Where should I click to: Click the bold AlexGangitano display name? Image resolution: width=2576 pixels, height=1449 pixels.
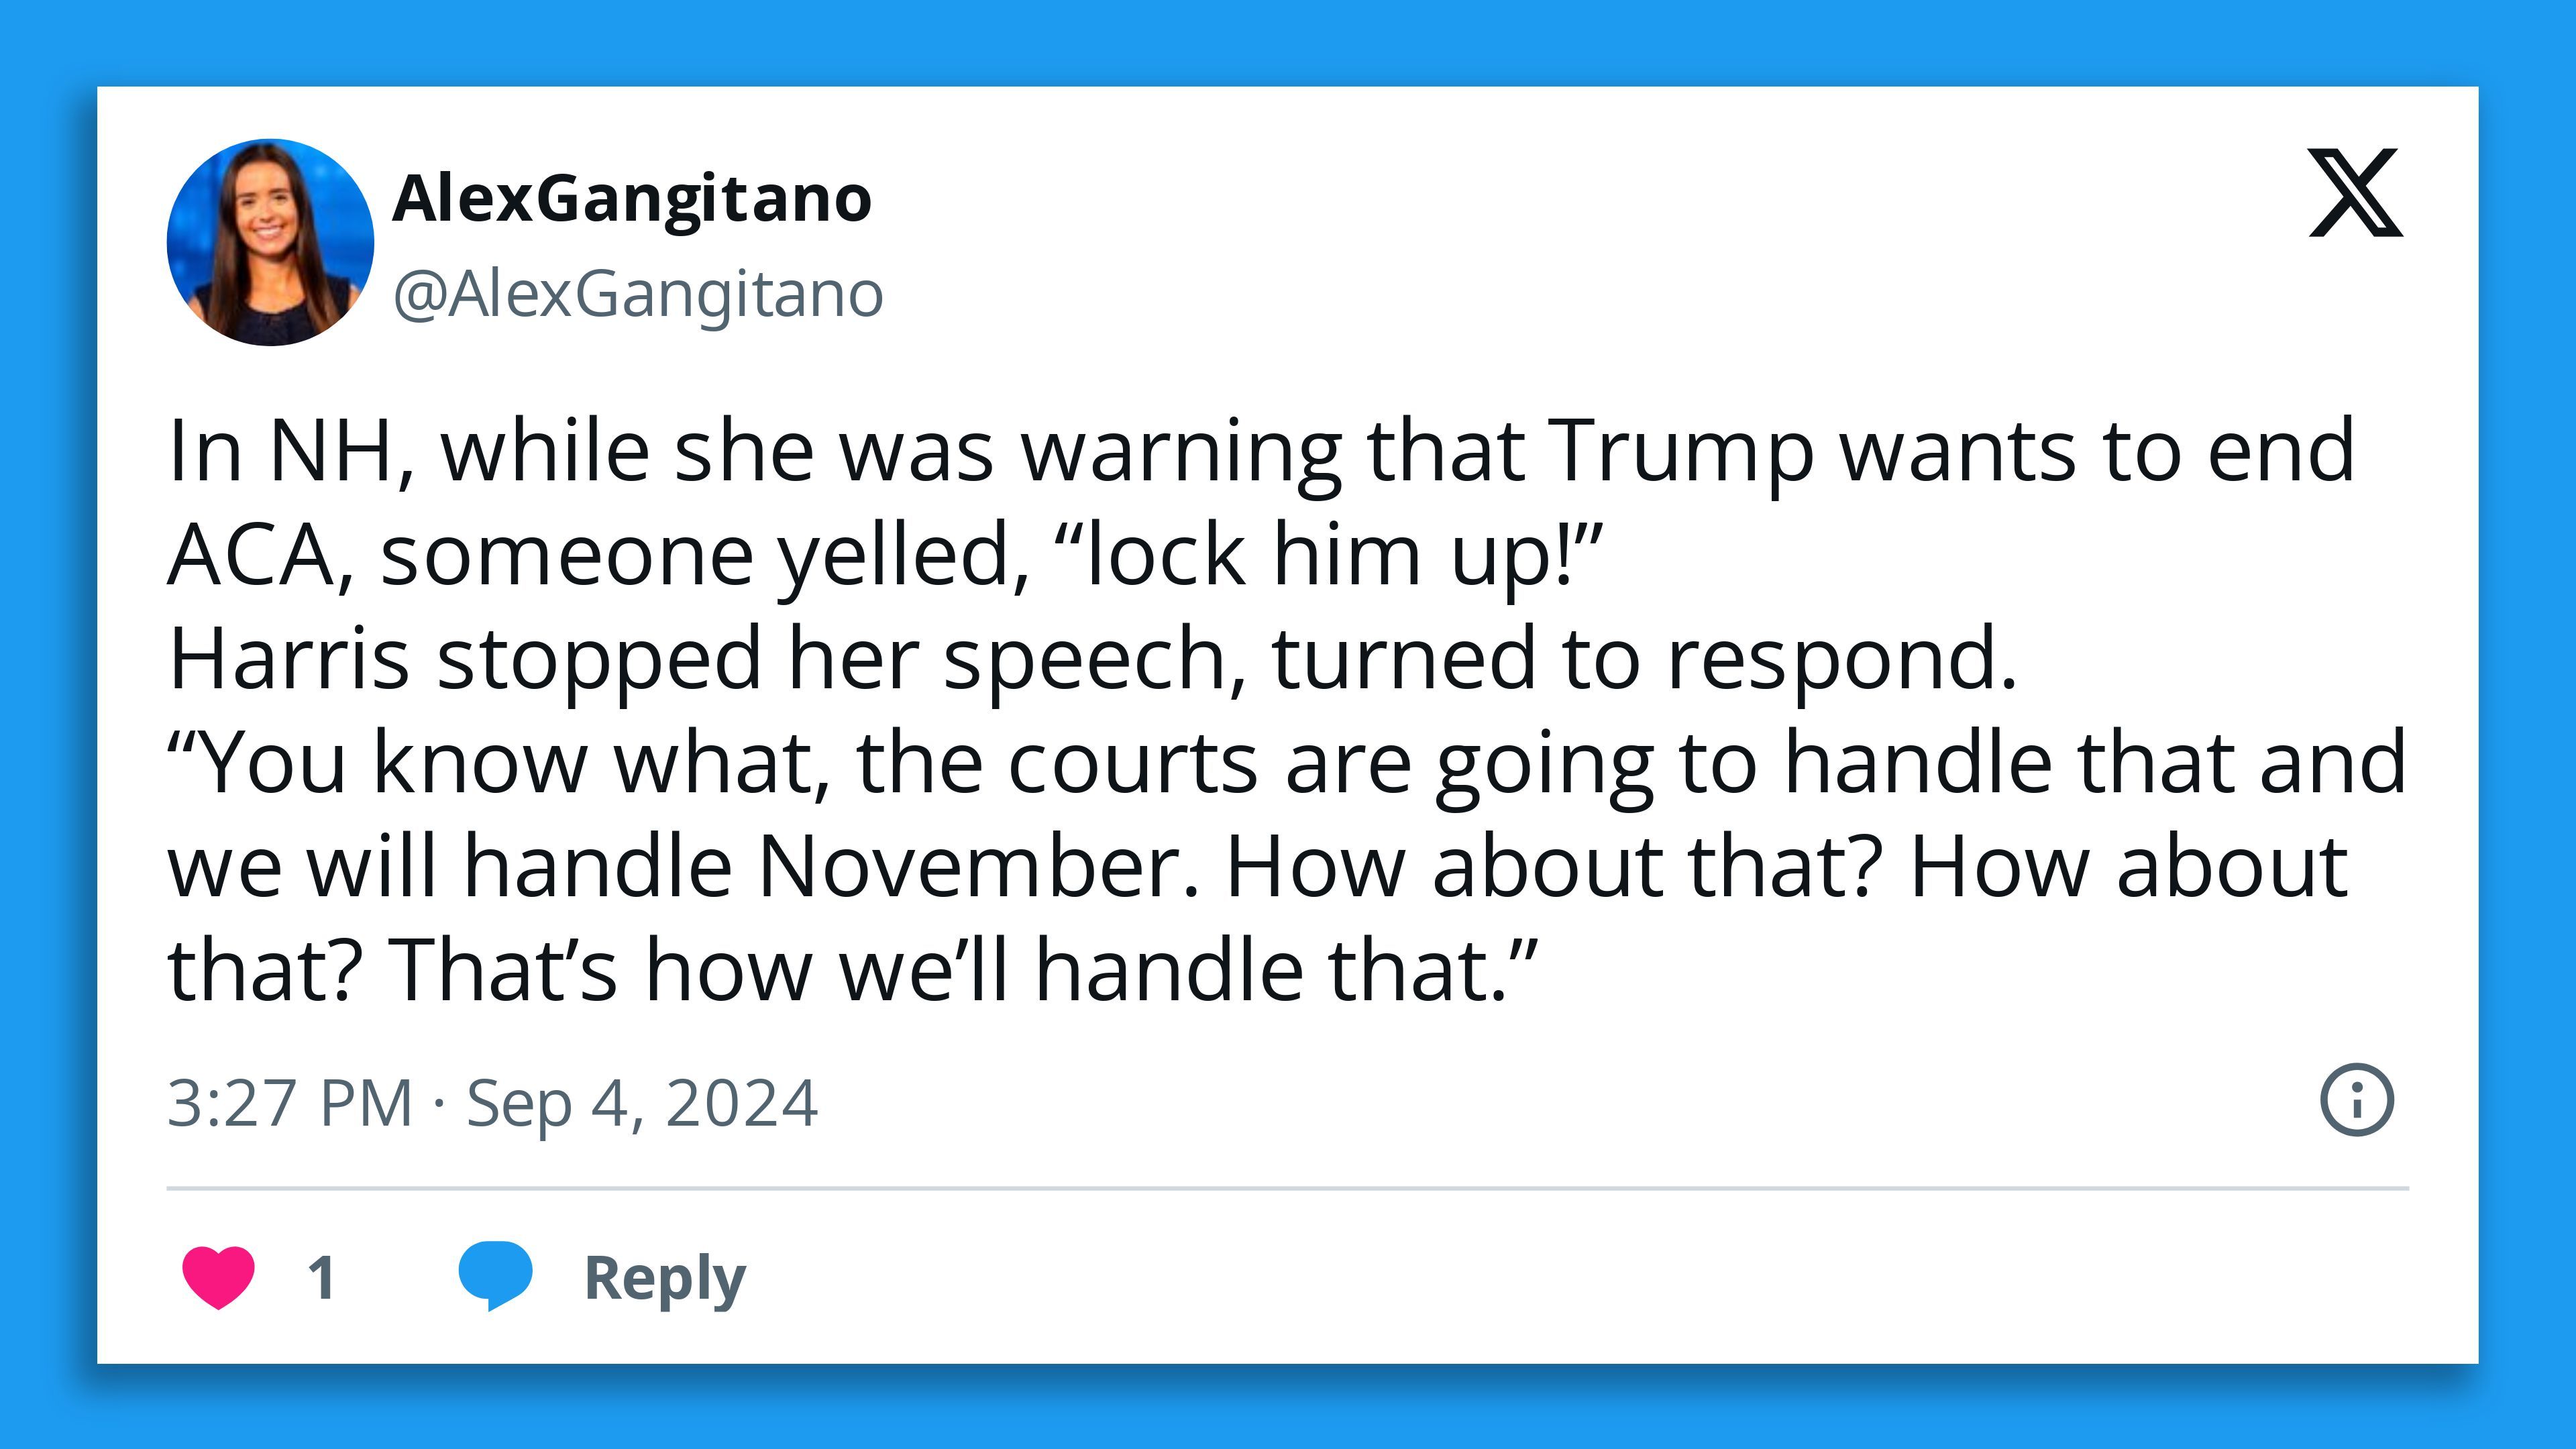pyautogui.click(x=632, y=199)
